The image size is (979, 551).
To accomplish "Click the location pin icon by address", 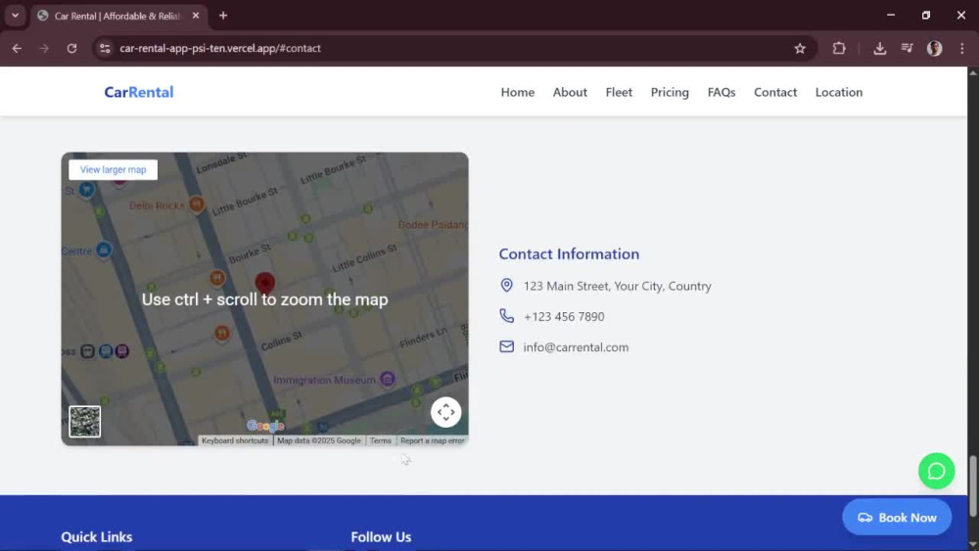I will (x=506, y=285).
